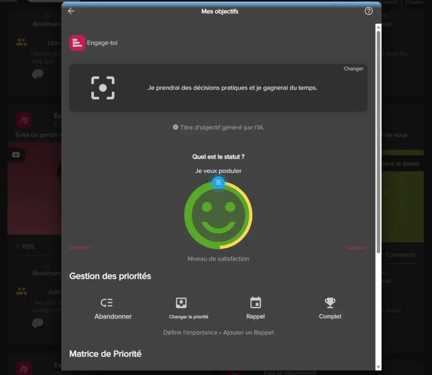Click the red Améliorer label

point(79,248)
